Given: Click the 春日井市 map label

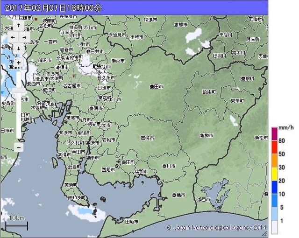Looking at the screenshot, I should tap(95, 51).
